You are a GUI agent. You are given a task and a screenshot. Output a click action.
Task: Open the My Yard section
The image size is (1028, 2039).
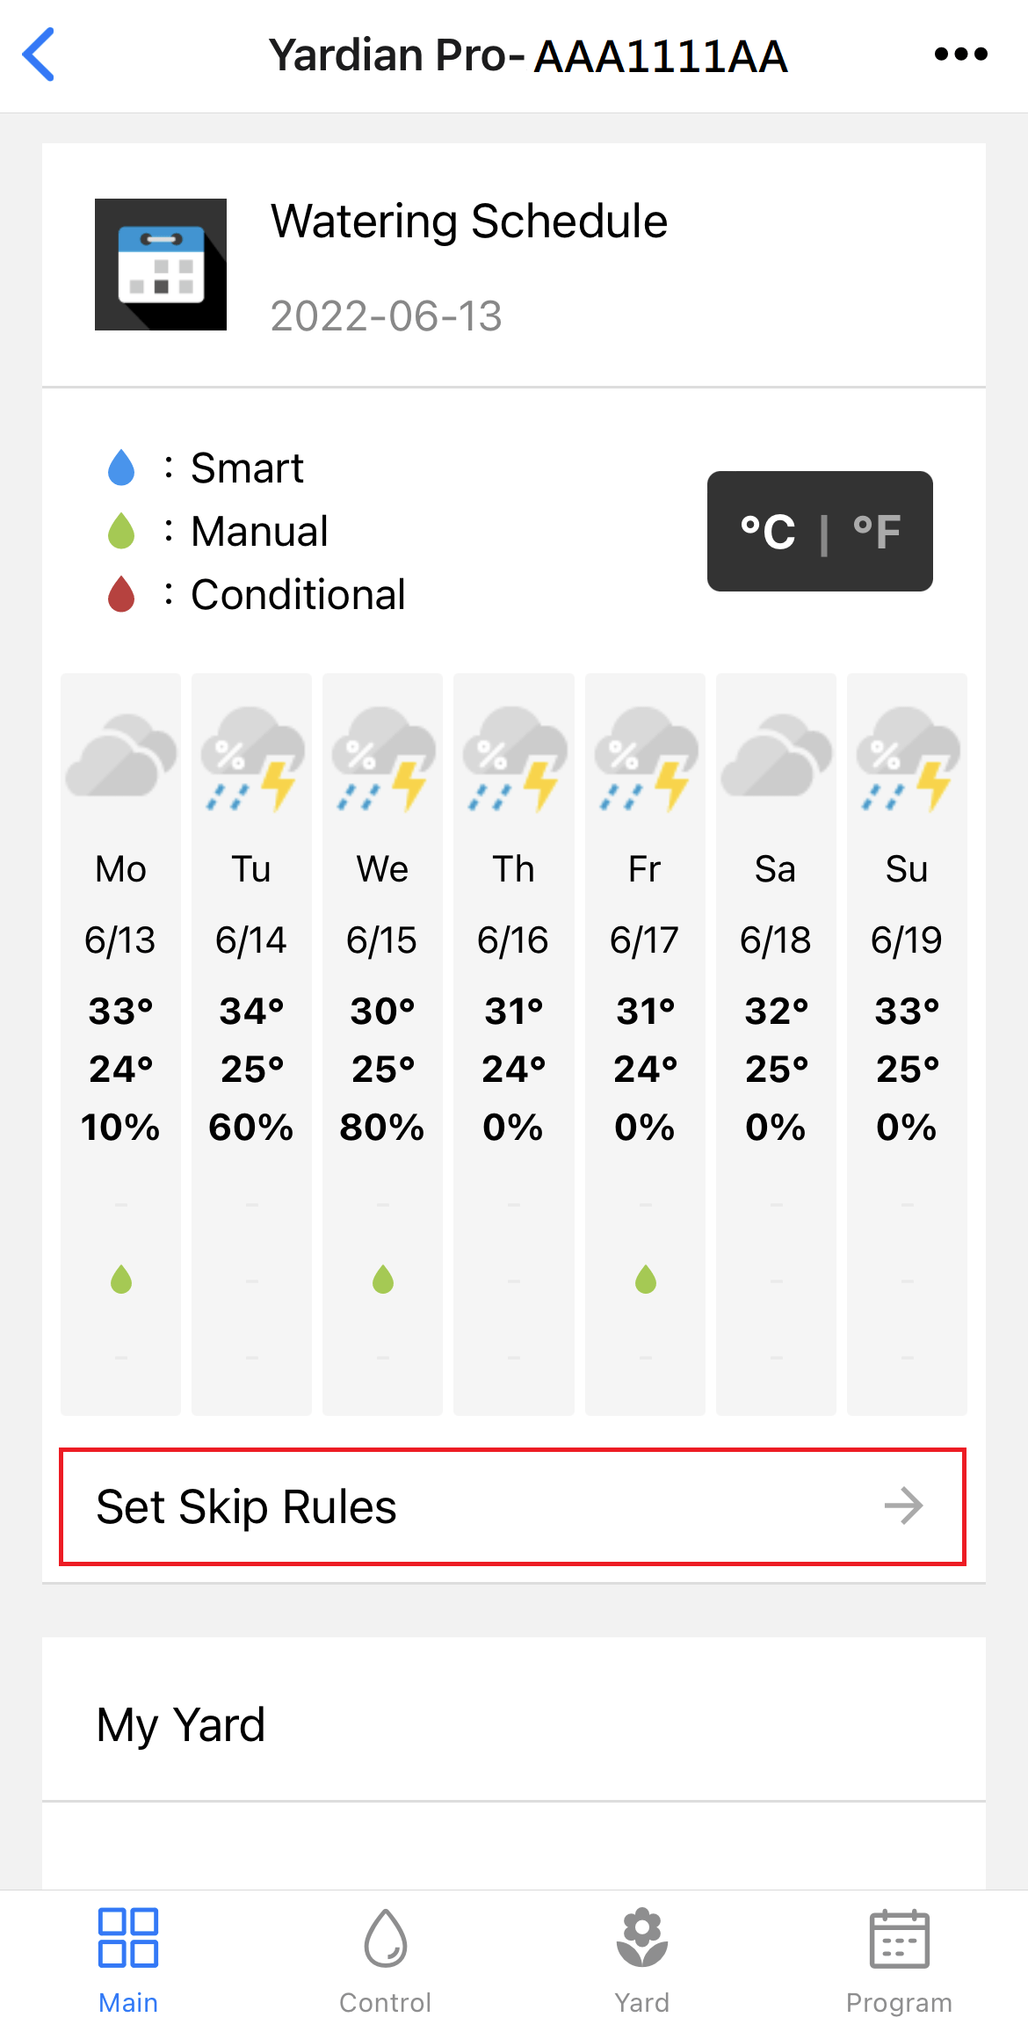514,1723
